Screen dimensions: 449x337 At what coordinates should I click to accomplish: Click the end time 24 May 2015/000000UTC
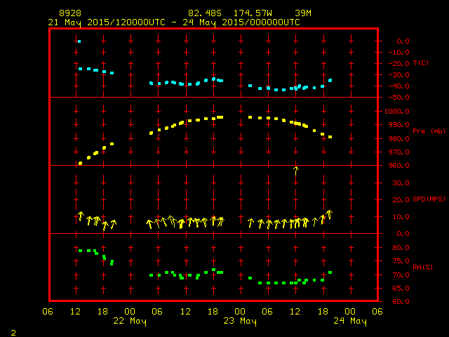pos(241,22)
